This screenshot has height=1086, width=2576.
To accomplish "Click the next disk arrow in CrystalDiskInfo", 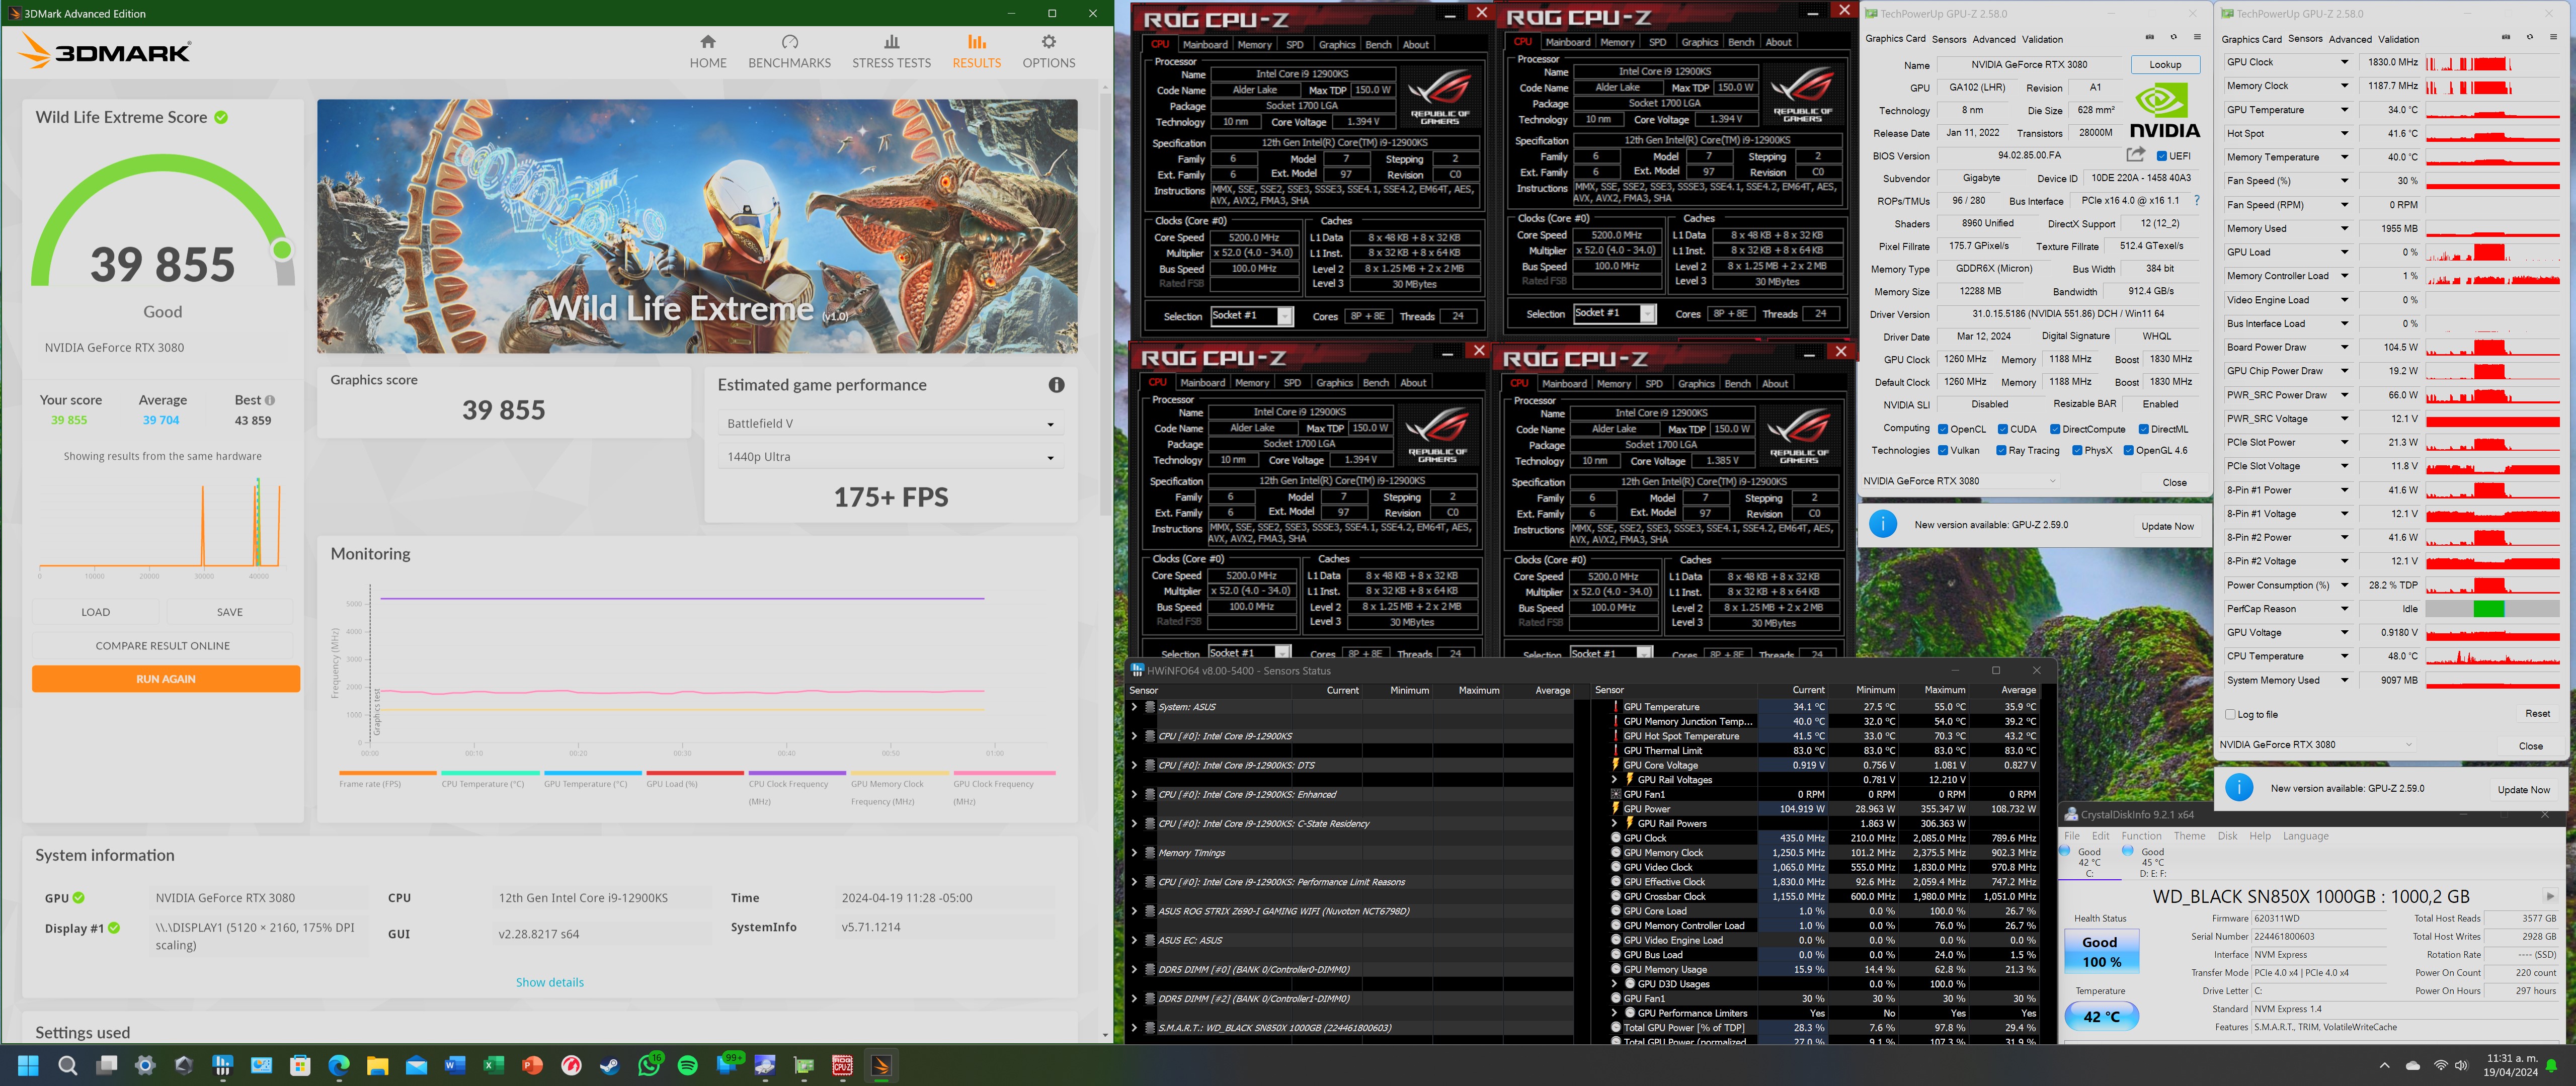I will click(x=2549, y=896).
